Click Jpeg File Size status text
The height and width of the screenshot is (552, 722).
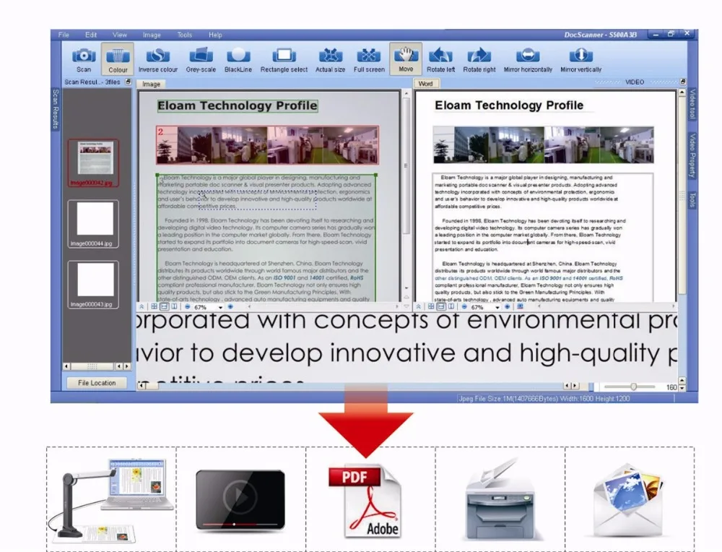pos(544,399)
